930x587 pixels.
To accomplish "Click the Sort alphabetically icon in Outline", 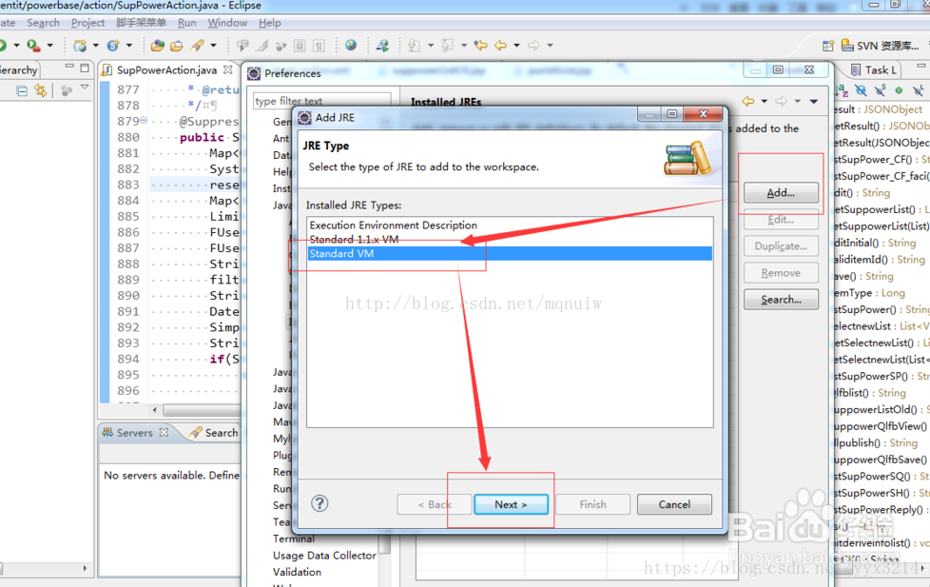I will (843, 90).
